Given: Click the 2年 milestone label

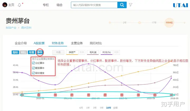Looking at the screenshot, I should pos(125,22).
